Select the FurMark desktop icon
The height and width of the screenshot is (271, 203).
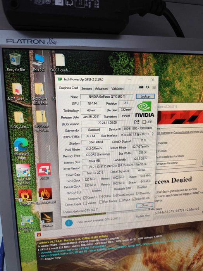pos(25,197)
